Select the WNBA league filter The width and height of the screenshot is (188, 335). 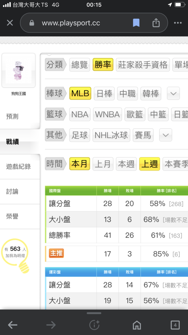107,114
